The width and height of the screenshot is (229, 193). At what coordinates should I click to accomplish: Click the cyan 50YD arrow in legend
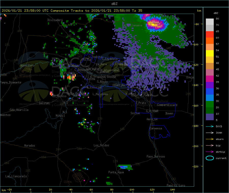pyautogui.click(x=210, y=126)
